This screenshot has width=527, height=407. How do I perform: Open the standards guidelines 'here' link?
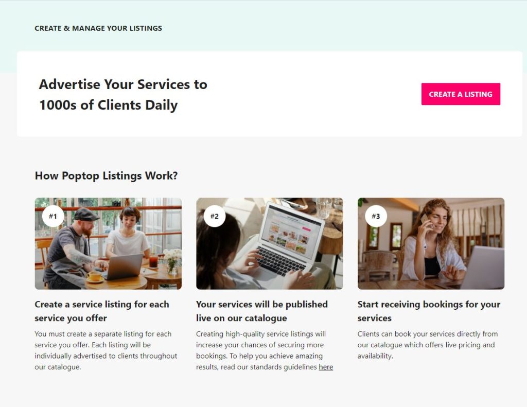(326, 367)
